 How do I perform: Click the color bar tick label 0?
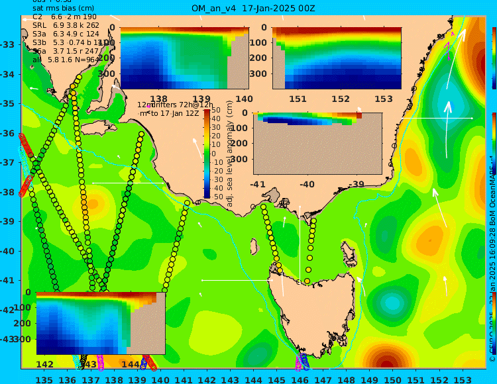coord(214,154)
